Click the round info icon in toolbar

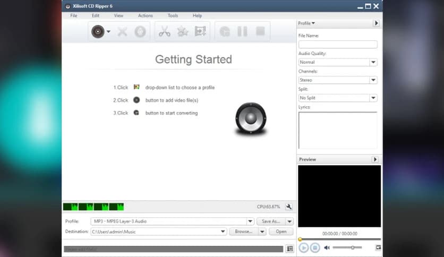140,31
